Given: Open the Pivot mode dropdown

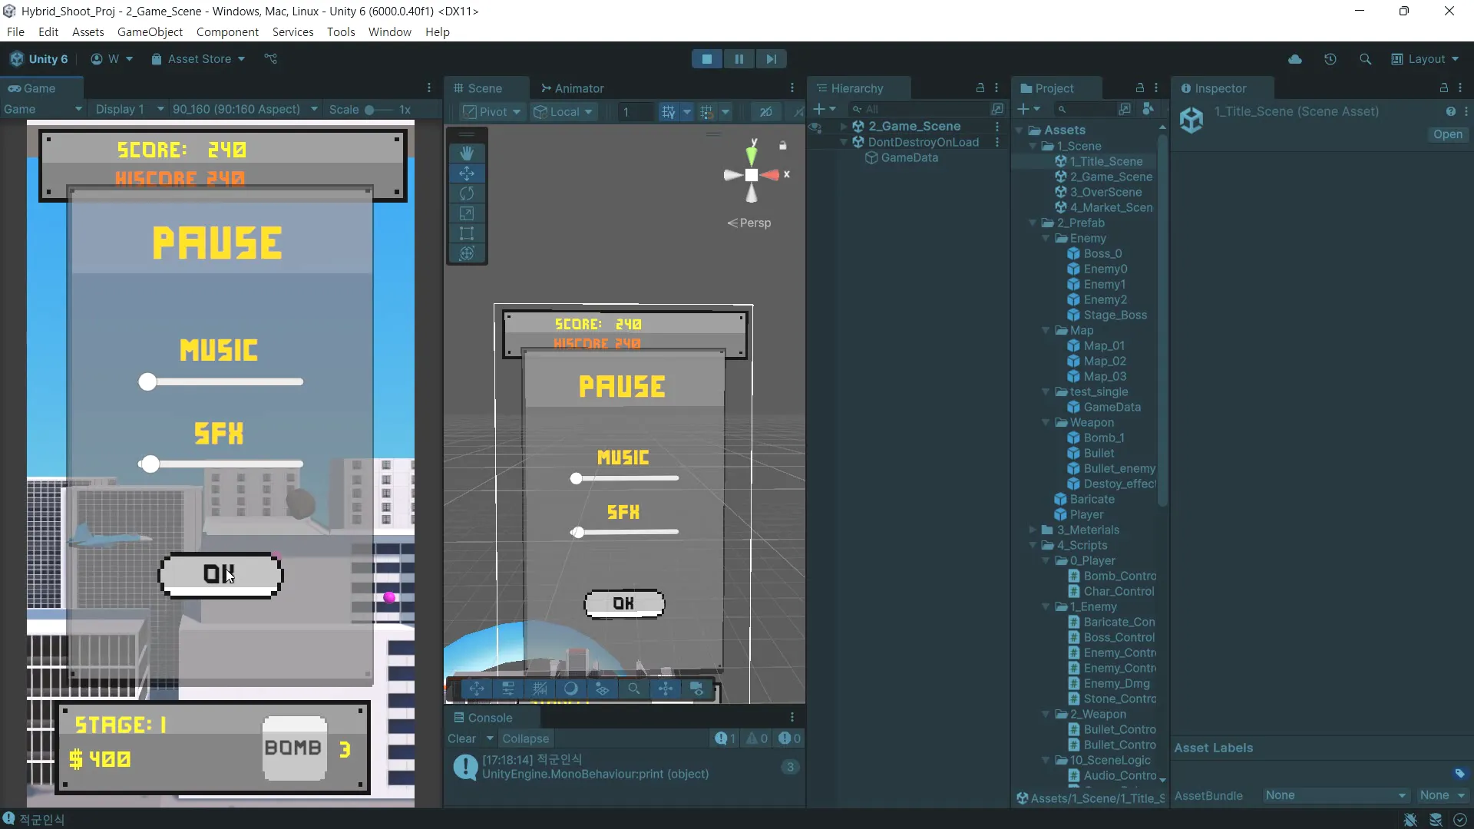Looking at the screenshot, I should pos(494,112).
